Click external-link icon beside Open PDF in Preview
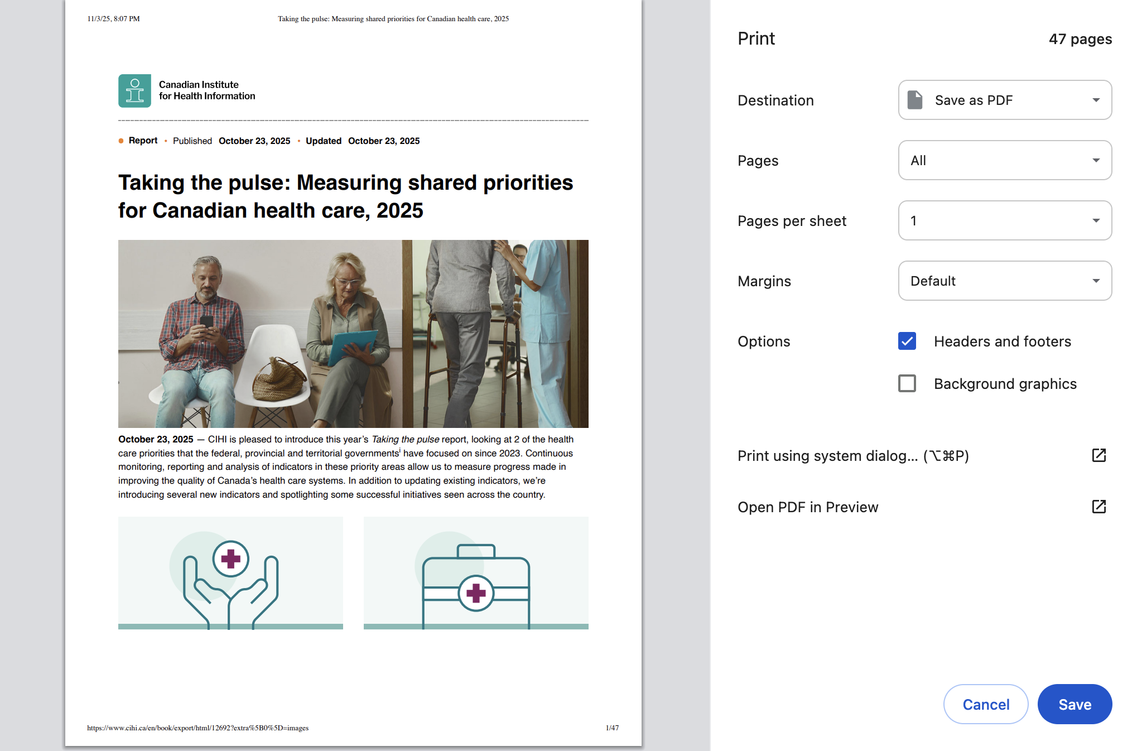This screenshot has width=1137, height=751. (1099, 507)
